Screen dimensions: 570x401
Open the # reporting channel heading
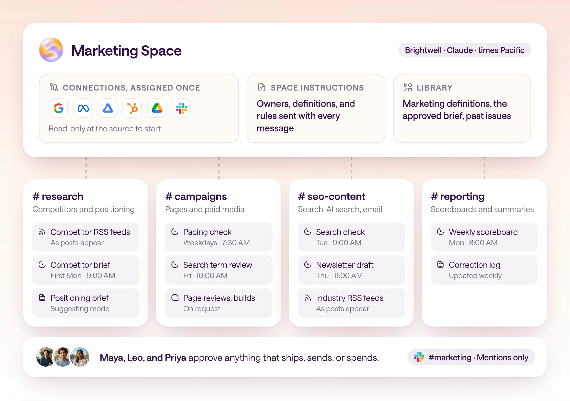pos(458,197)
